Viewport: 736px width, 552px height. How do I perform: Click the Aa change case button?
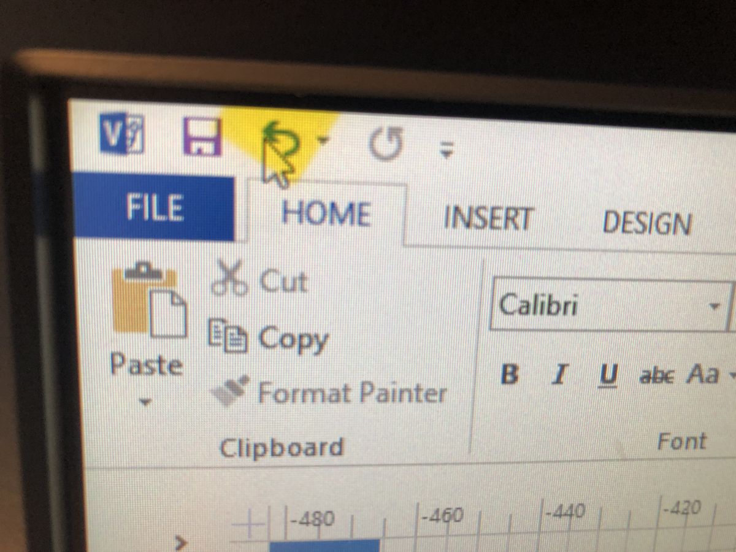[702, 374]
